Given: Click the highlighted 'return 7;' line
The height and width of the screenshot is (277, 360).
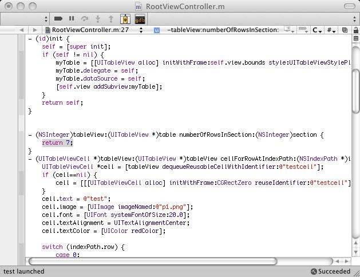Looking at the screenshot, I should [x=57, y=143].
